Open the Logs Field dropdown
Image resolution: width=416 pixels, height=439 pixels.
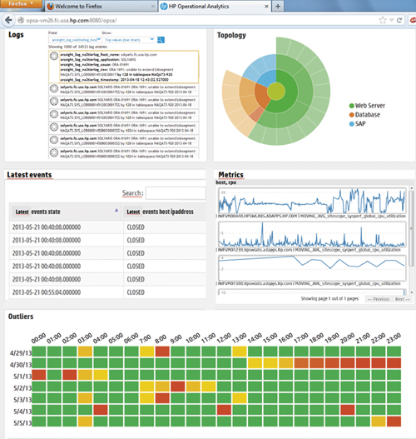(x=75, y=40)
